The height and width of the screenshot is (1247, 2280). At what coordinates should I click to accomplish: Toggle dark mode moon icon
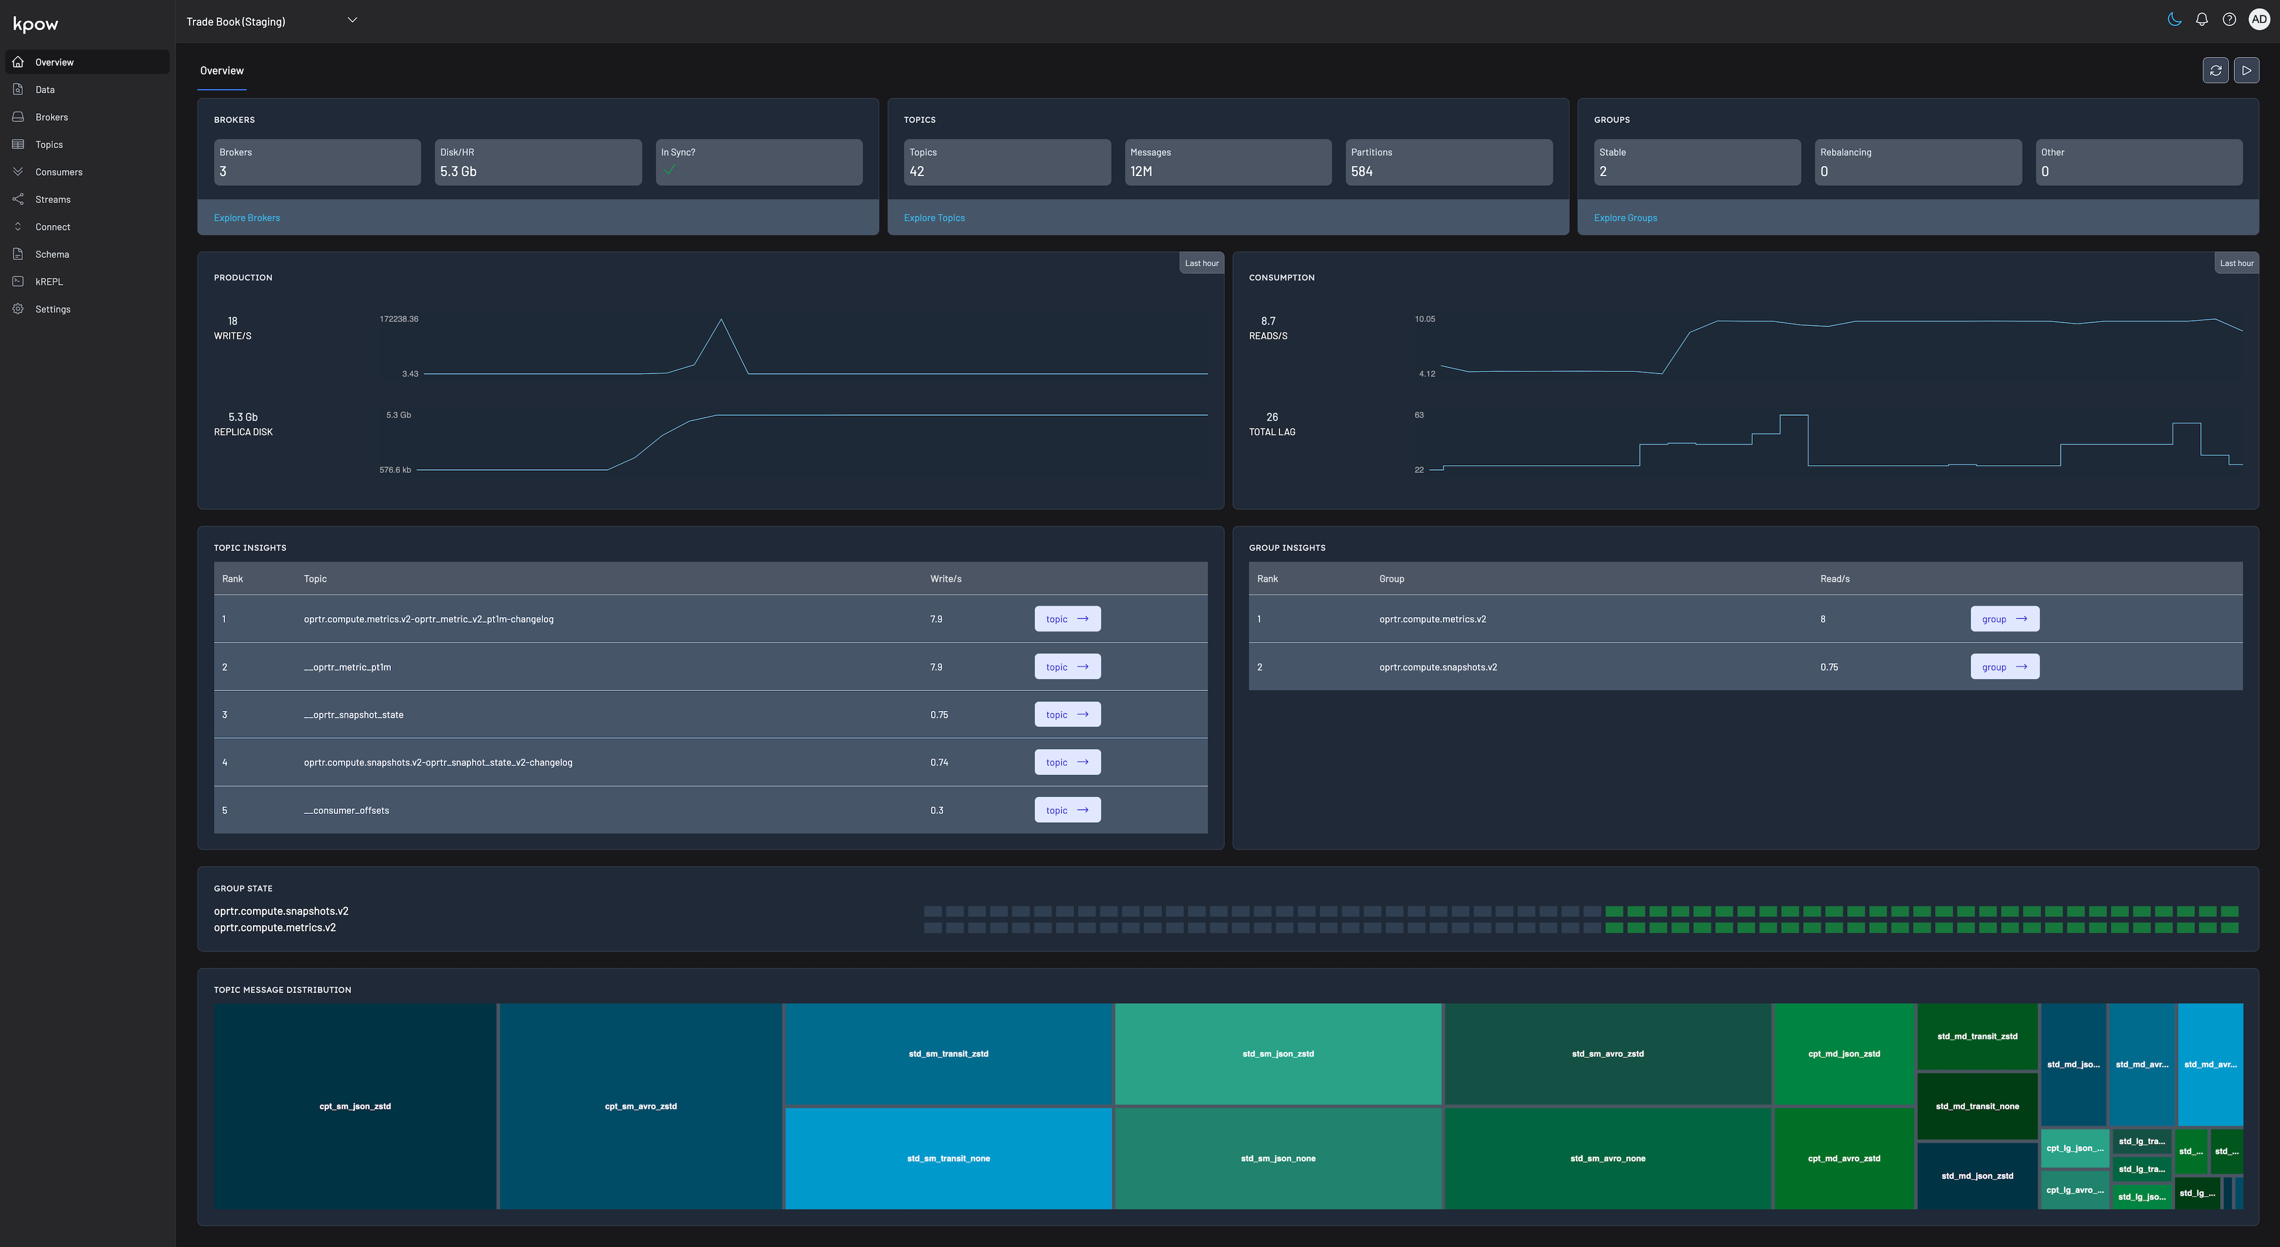point(2174,19)
